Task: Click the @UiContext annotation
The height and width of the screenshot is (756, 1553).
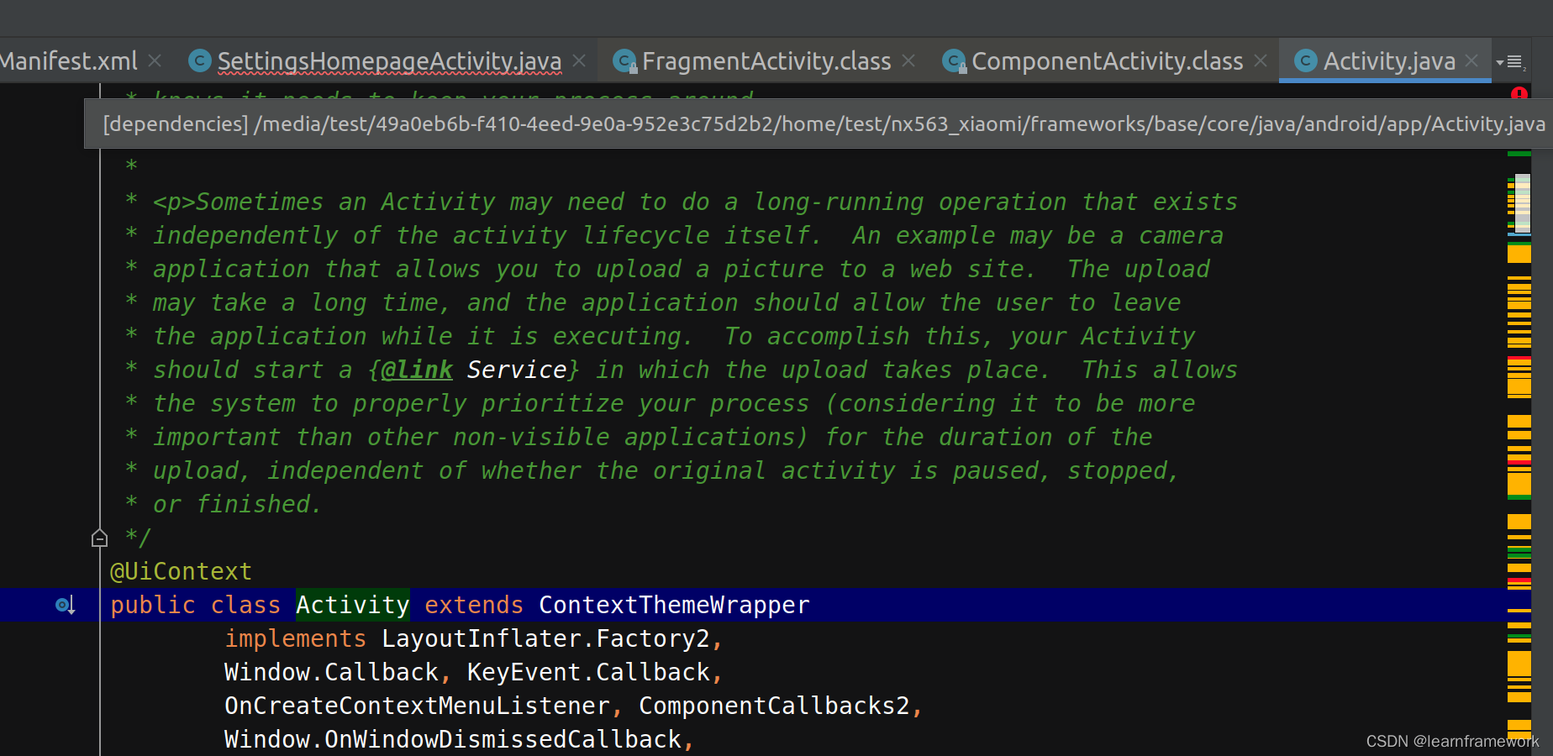Action: [x=181, y=571]
